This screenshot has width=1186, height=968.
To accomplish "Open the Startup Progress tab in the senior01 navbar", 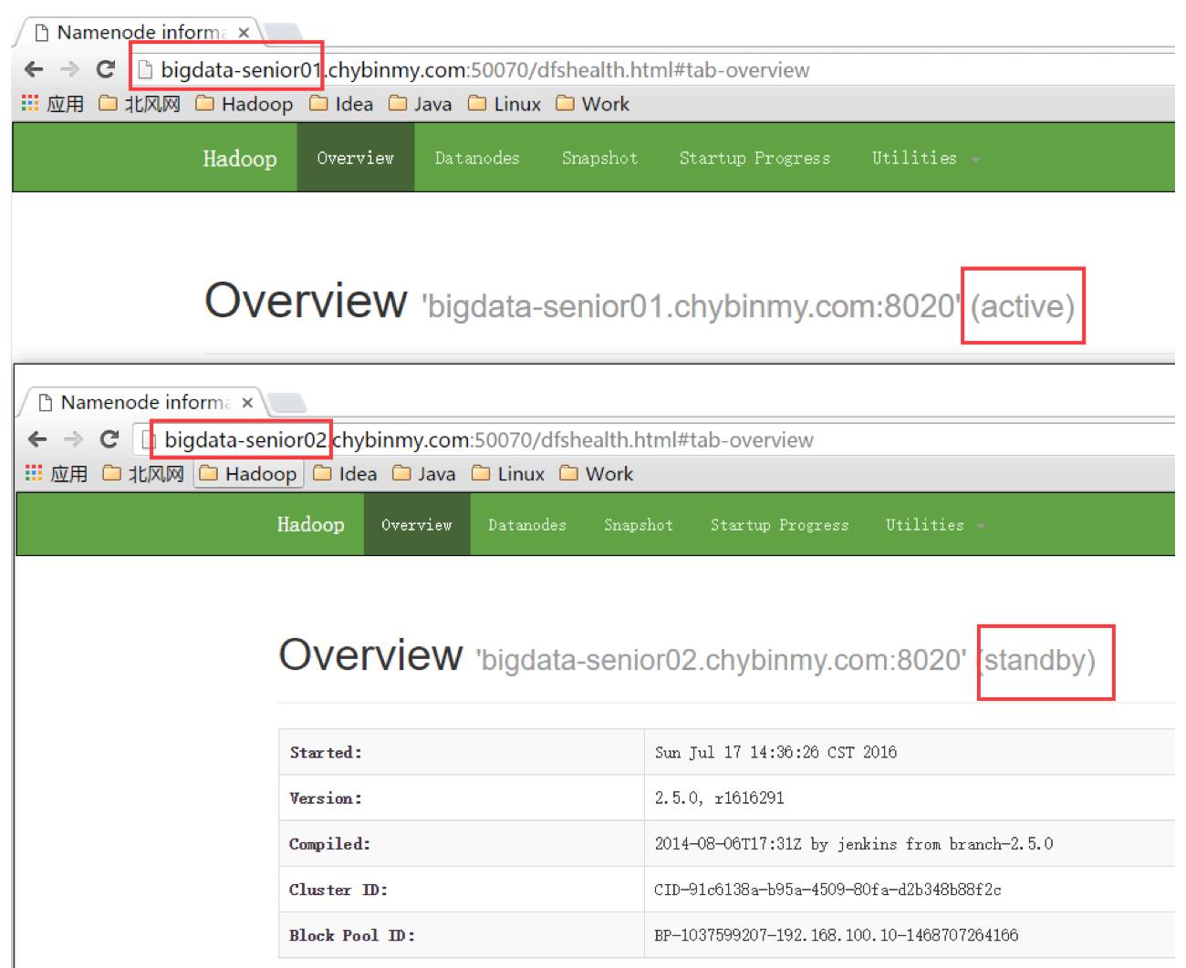I will tap(754, 158).
